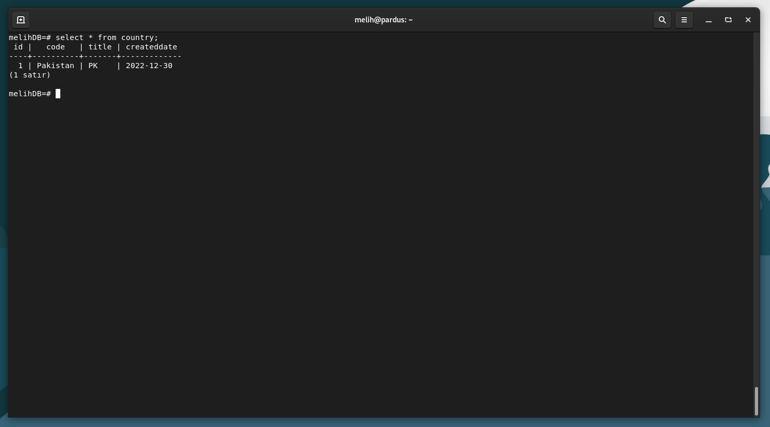The height and width of the screenshot is (427, 770).
Task: Click the terminal vertical scrollbar thumb
Action: pos(756,401)
